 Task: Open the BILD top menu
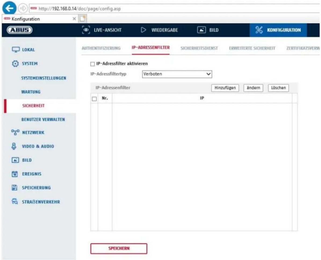click(x=208, y=30)
